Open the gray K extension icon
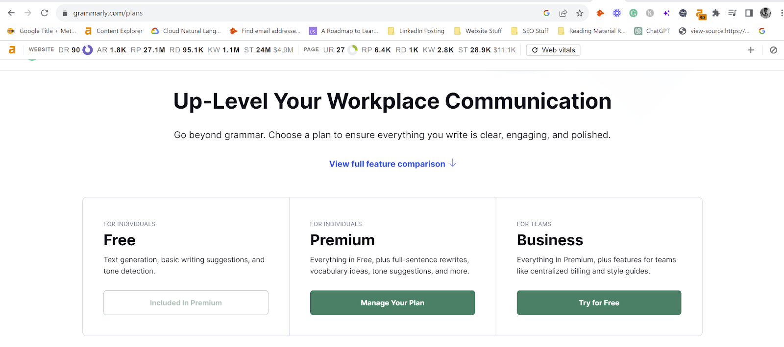 click(650, 13)
